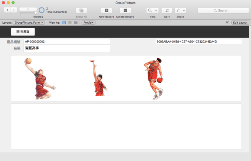
Task: Go to the previous record arrow
Action: click(7, 10)
